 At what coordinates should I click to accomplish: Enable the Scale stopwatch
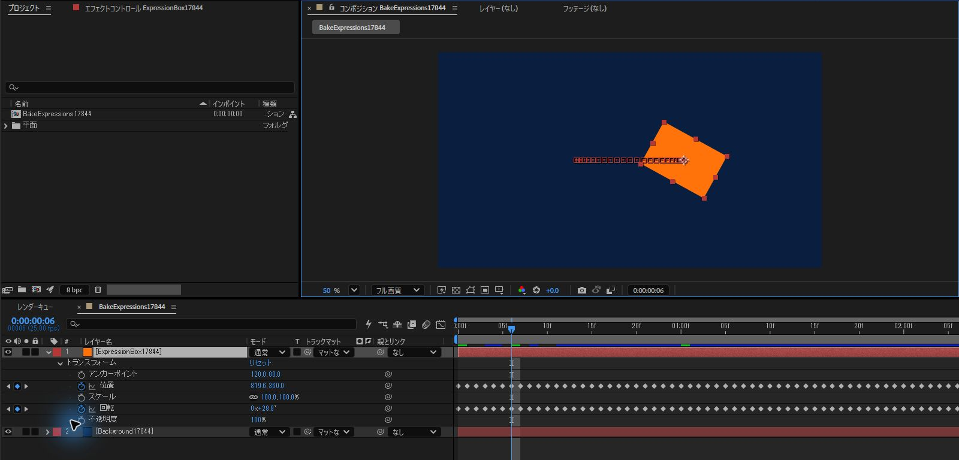pos(82,398)
